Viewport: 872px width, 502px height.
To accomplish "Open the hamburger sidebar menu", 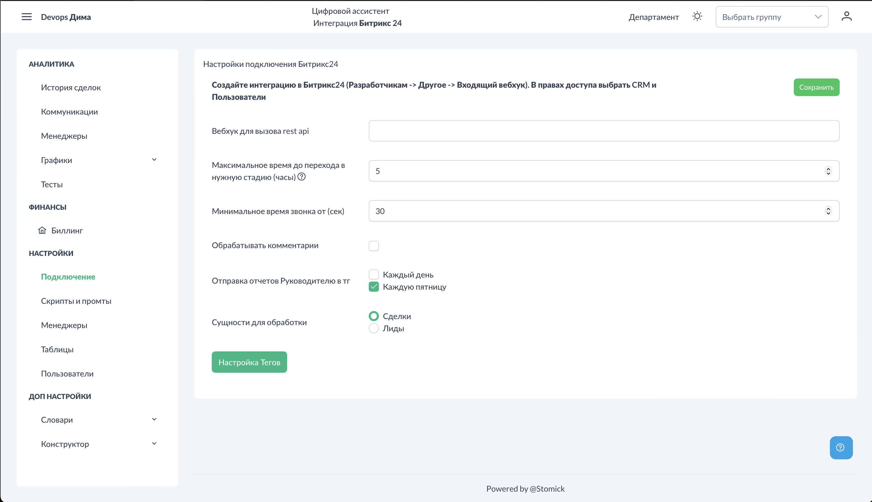I will pos(27,17).
